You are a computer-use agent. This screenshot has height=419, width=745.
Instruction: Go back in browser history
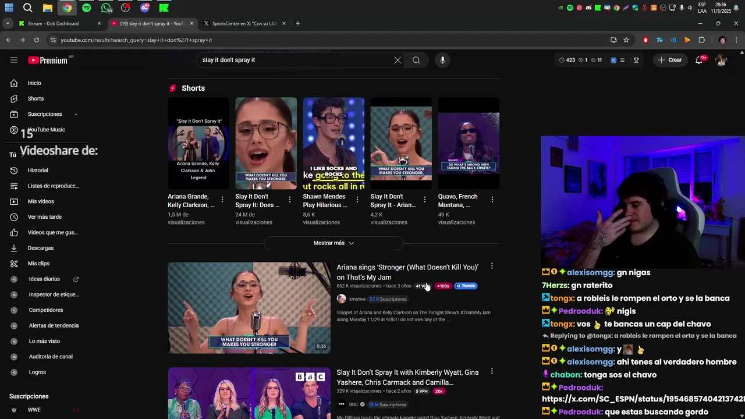click(8, 40)
